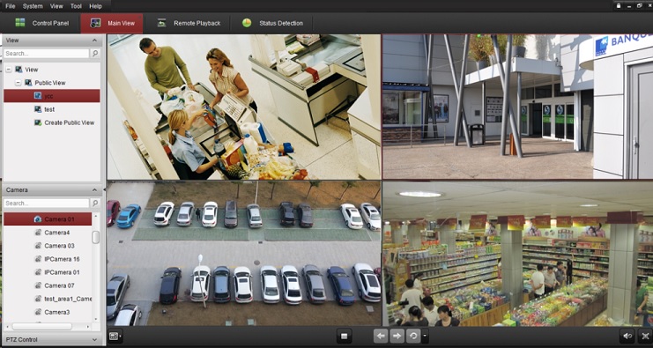
Task: Collapse the View root tree node
Action: 9,70
